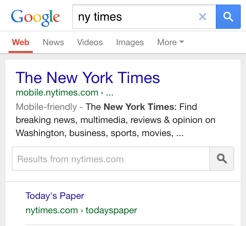Viewport: 246px width, 226px height.
Task: Click the 'Results from nytimes.com' field
Action: pyautogui.click(x=111, y=159)
